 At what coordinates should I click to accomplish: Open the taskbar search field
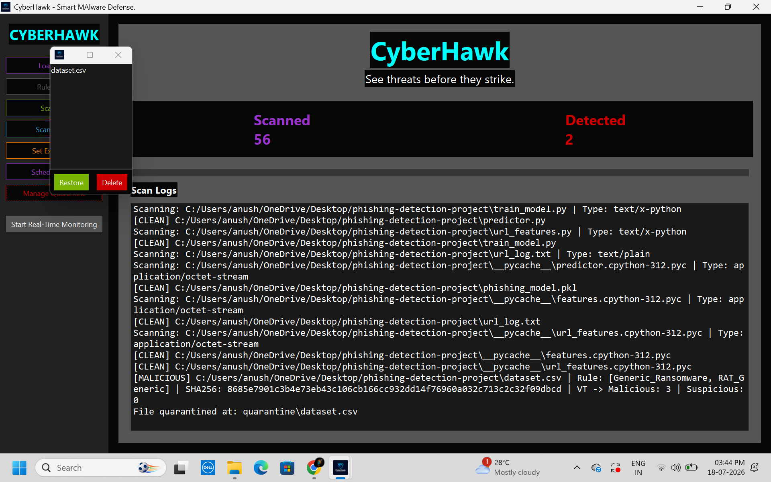coord(101,468)
